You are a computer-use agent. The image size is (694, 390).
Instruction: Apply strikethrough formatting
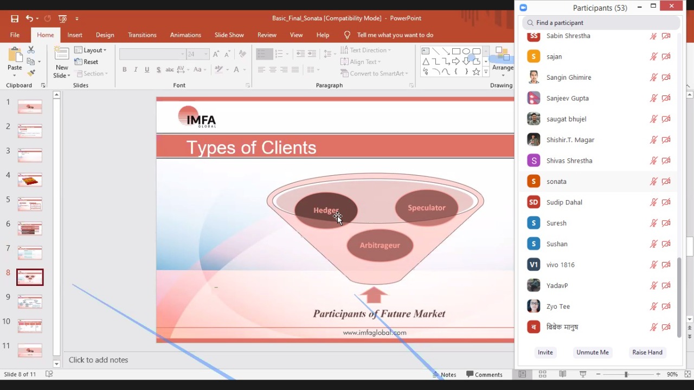tap(170, 69)
